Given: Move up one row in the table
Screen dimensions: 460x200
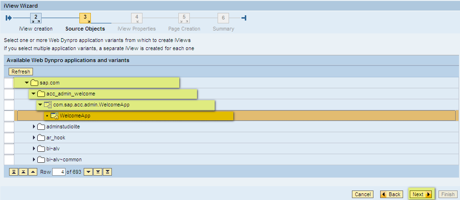Looking at the screenshot, I should pyautogui.click(x=33, y=172).
